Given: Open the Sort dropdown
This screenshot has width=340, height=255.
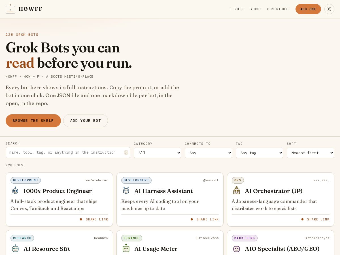Looking at the screenshot, I should tap(311, 153).
